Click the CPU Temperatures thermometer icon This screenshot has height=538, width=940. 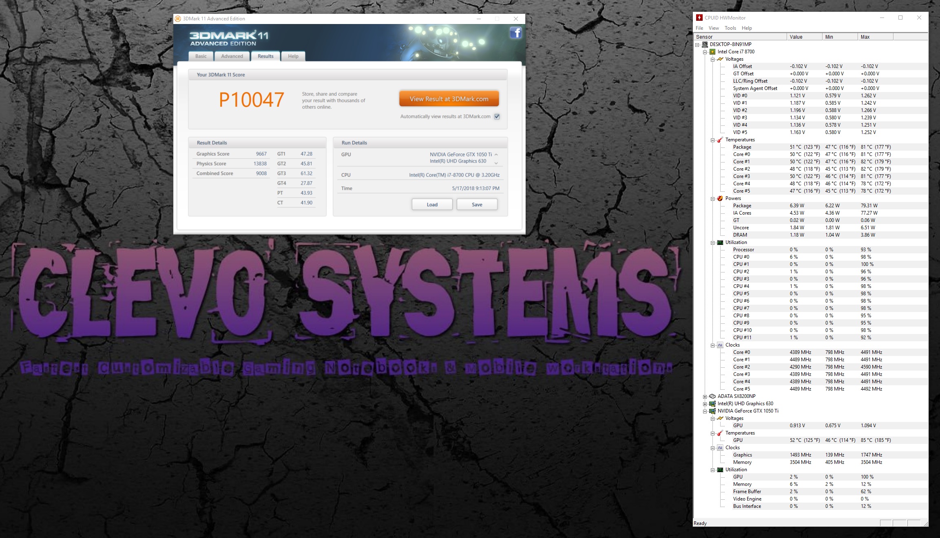(x=720, y=140)
